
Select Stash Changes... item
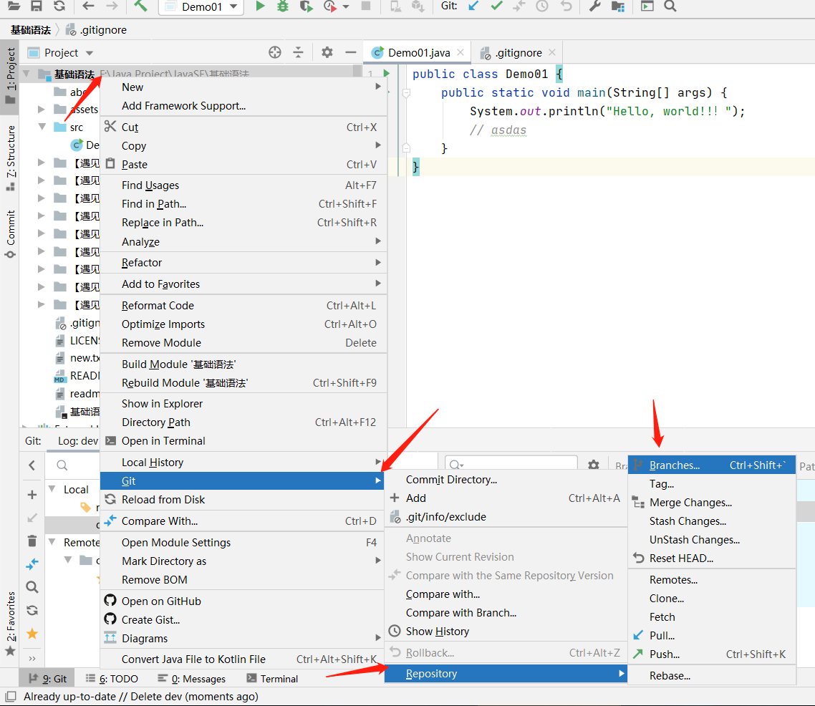(712, 521)
